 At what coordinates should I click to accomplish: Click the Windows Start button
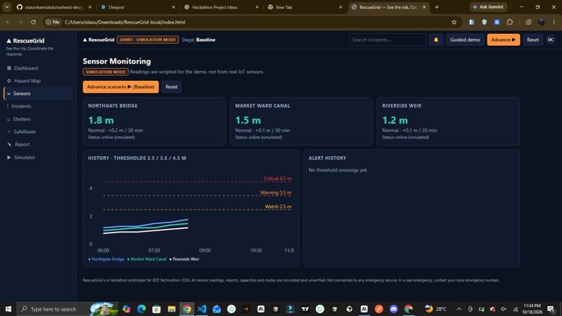click(8, 309)
